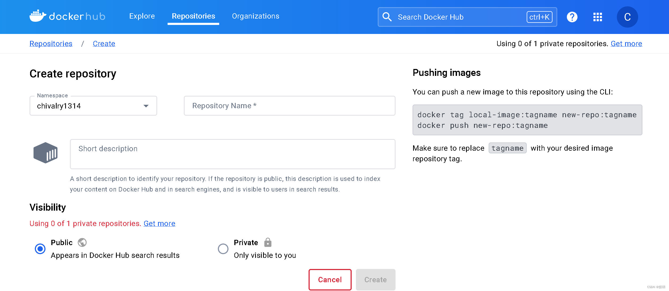669x291 pixels.
Task: Open the user avatar C menu
Action: pos(627,17)
